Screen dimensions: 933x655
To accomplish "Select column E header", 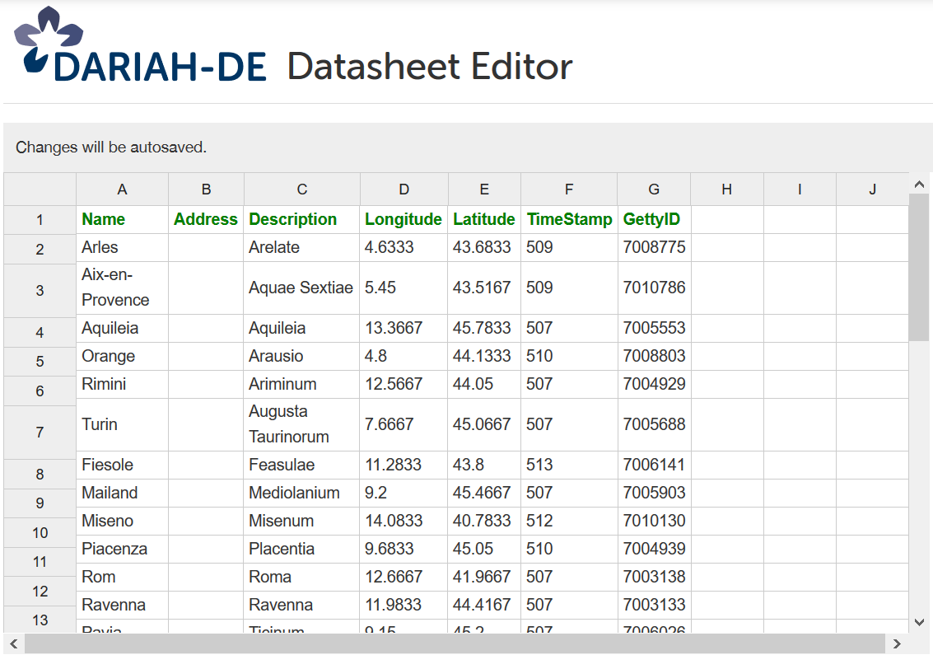I will point(484,189).
